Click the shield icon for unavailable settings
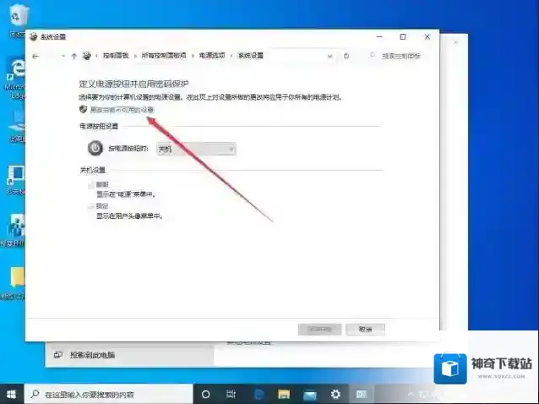 83,110
